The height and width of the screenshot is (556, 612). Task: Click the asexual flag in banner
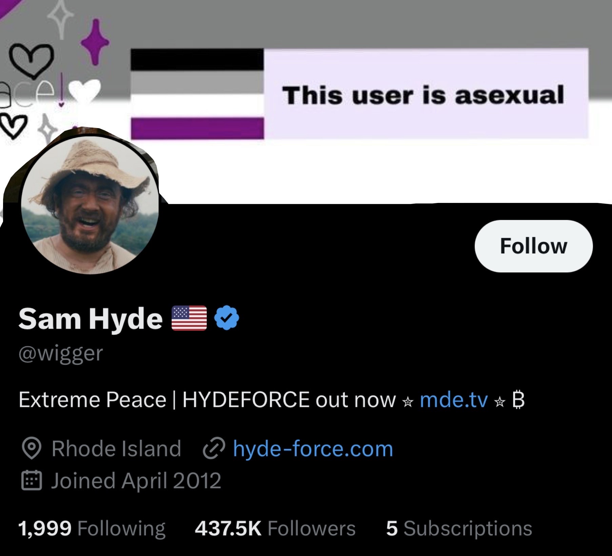coord(197,94)
